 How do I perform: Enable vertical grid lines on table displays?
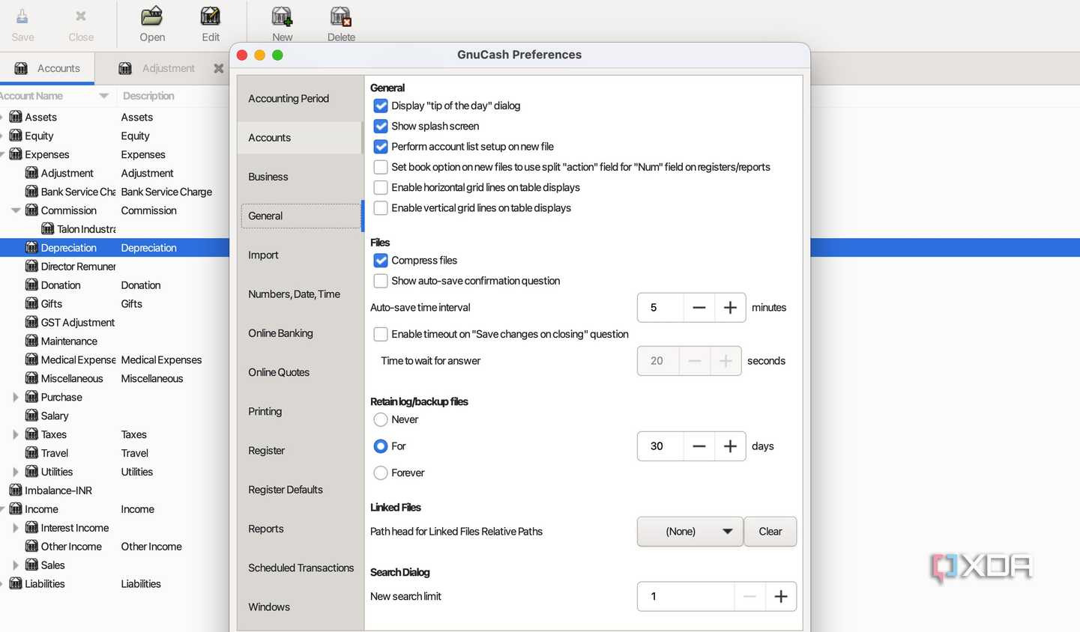point(381,207)
